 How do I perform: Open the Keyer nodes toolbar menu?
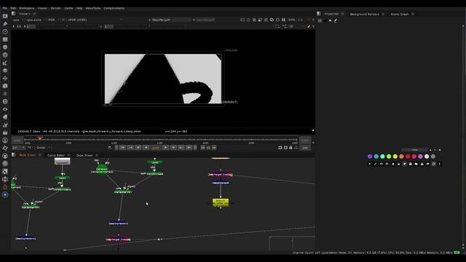[x=5, y=63]
